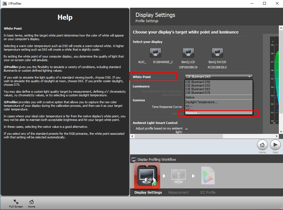Viewport: 283px width, 210px height.
Task: Choose CIE Illuminant D55 from list
Action: pos(219,85)
